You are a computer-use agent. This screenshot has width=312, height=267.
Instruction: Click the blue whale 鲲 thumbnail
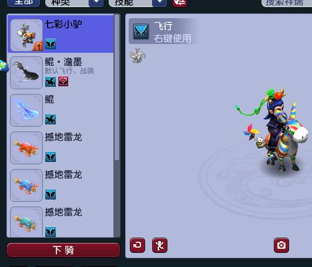[26, 110]
